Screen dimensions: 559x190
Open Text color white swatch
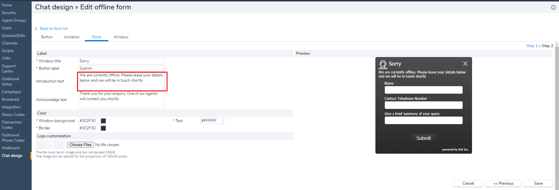225,121
